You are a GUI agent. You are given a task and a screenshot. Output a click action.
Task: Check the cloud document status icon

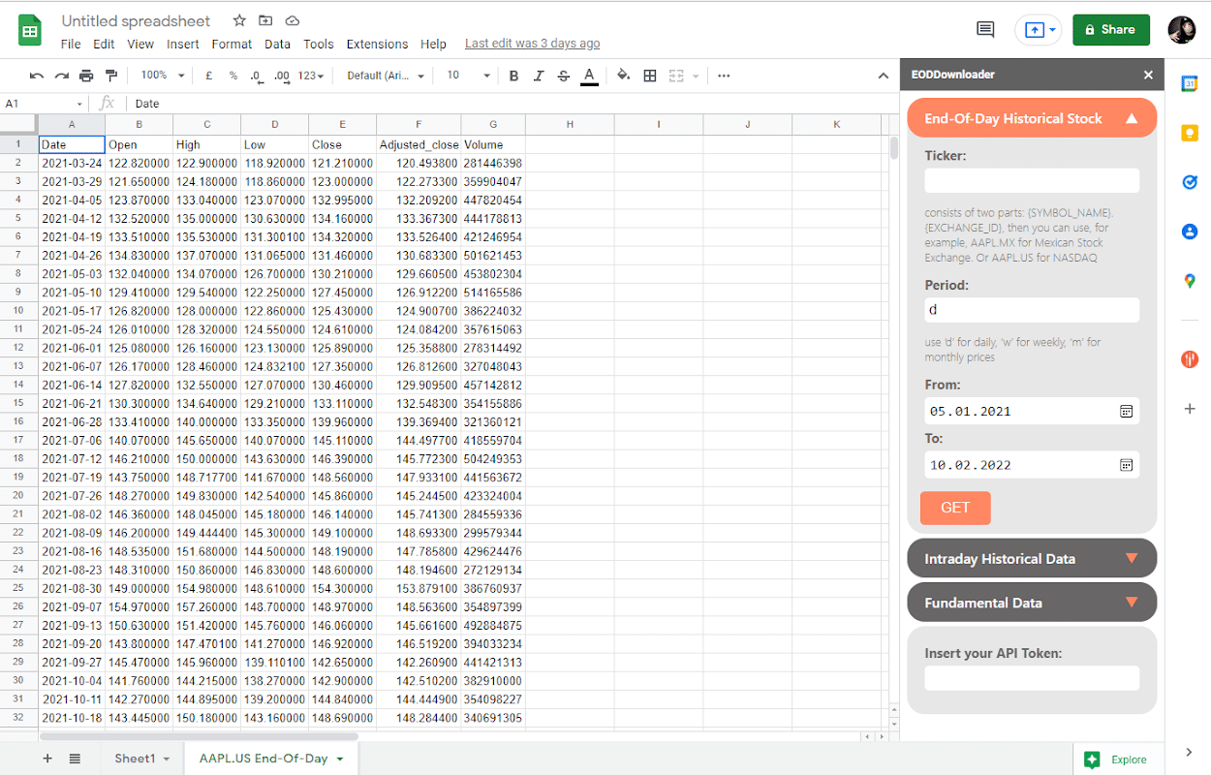pyautogui.click(x=292, y=20)
